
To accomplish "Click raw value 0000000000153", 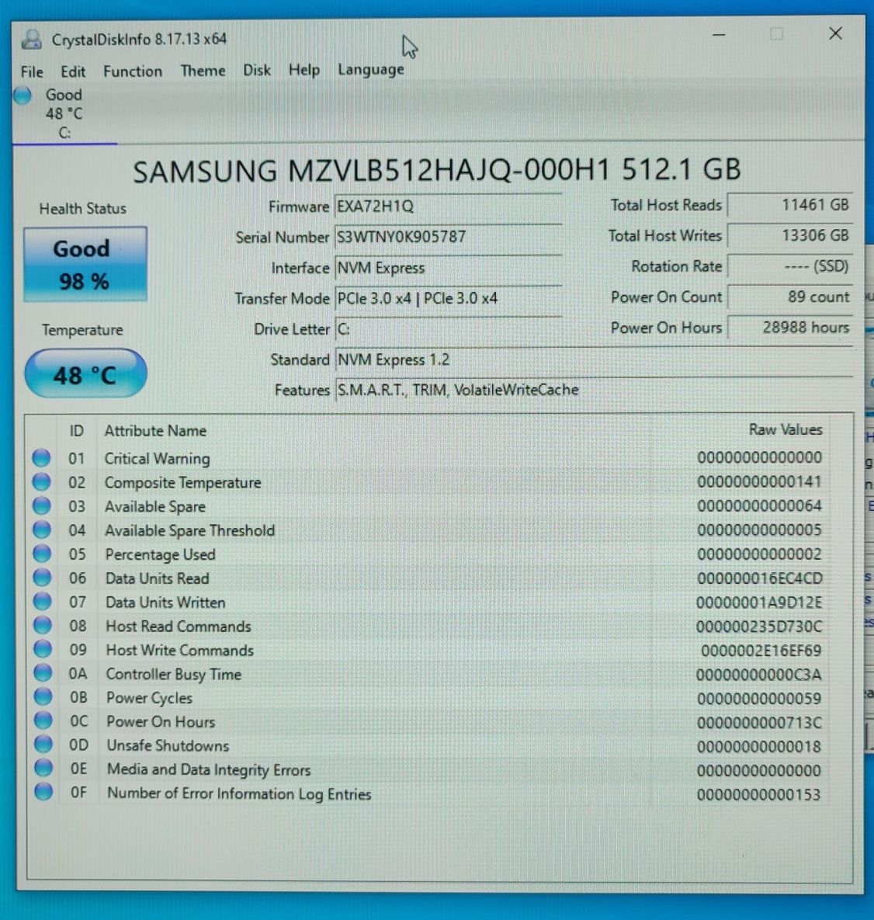I will point(758,794).
